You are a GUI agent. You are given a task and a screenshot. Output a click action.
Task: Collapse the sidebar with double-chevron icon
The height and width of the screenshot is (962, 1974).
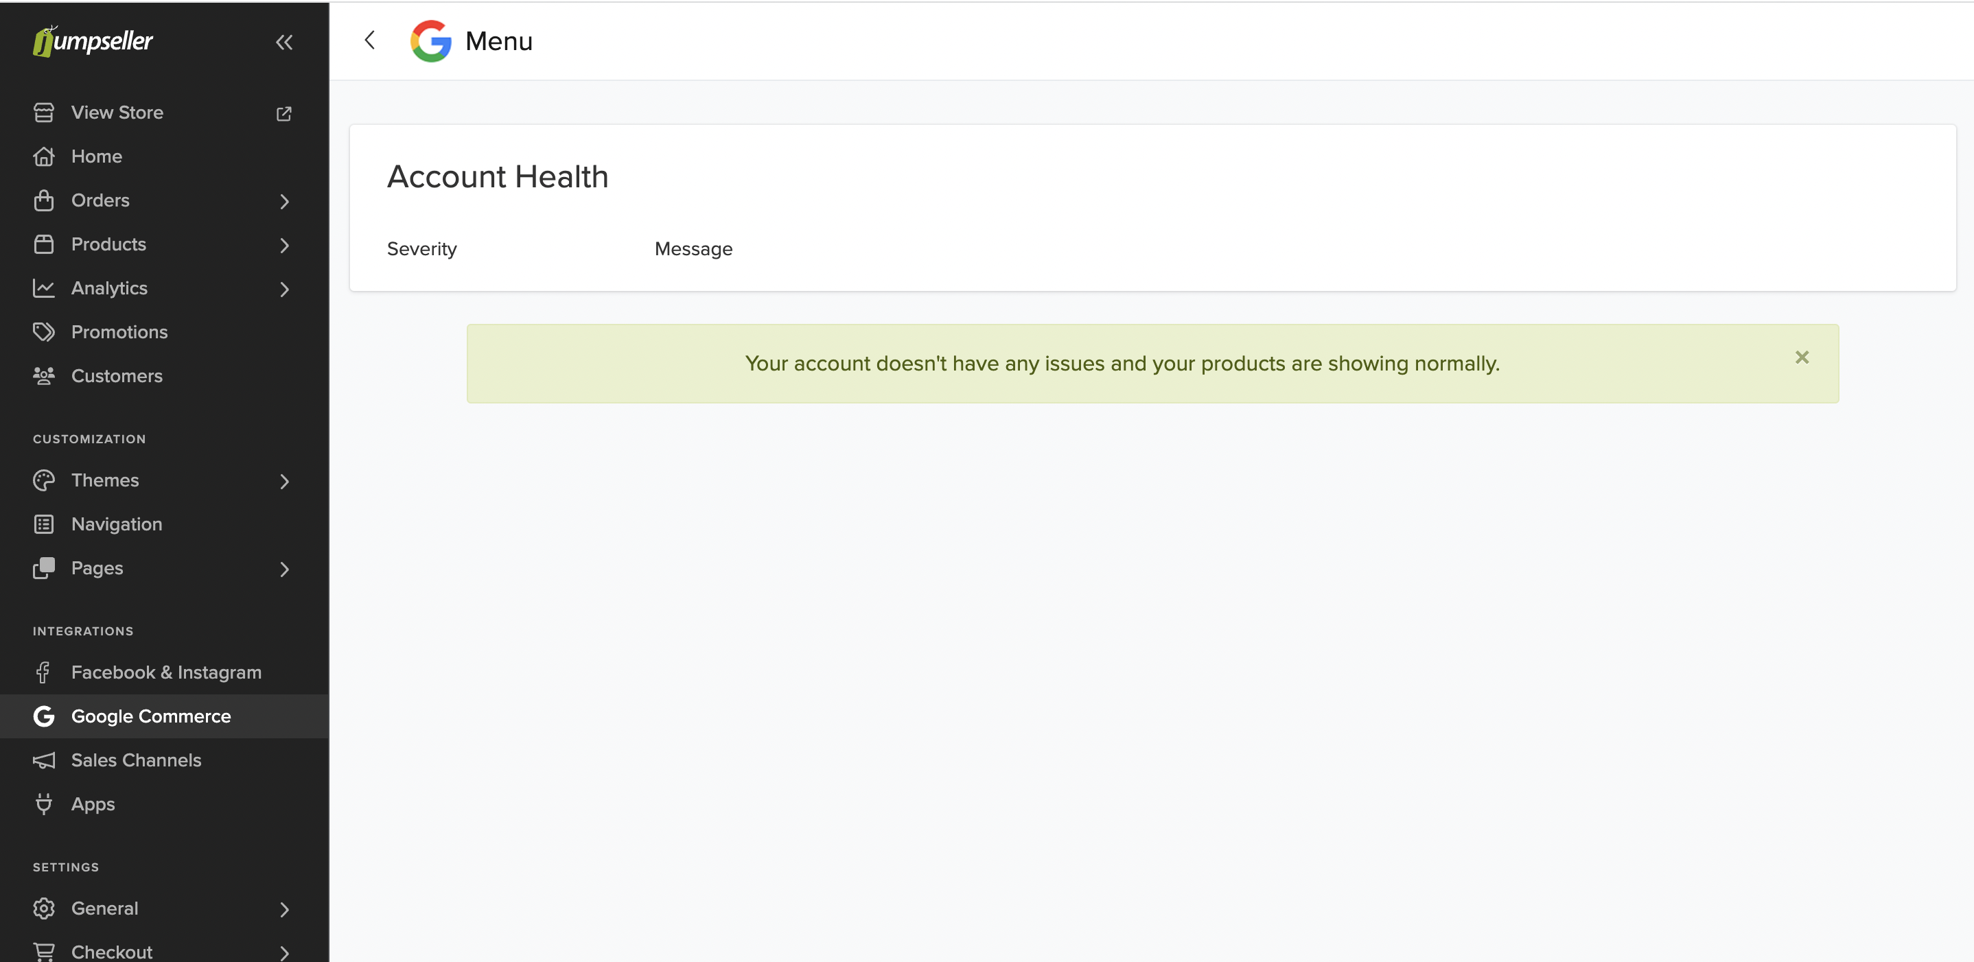283,42
